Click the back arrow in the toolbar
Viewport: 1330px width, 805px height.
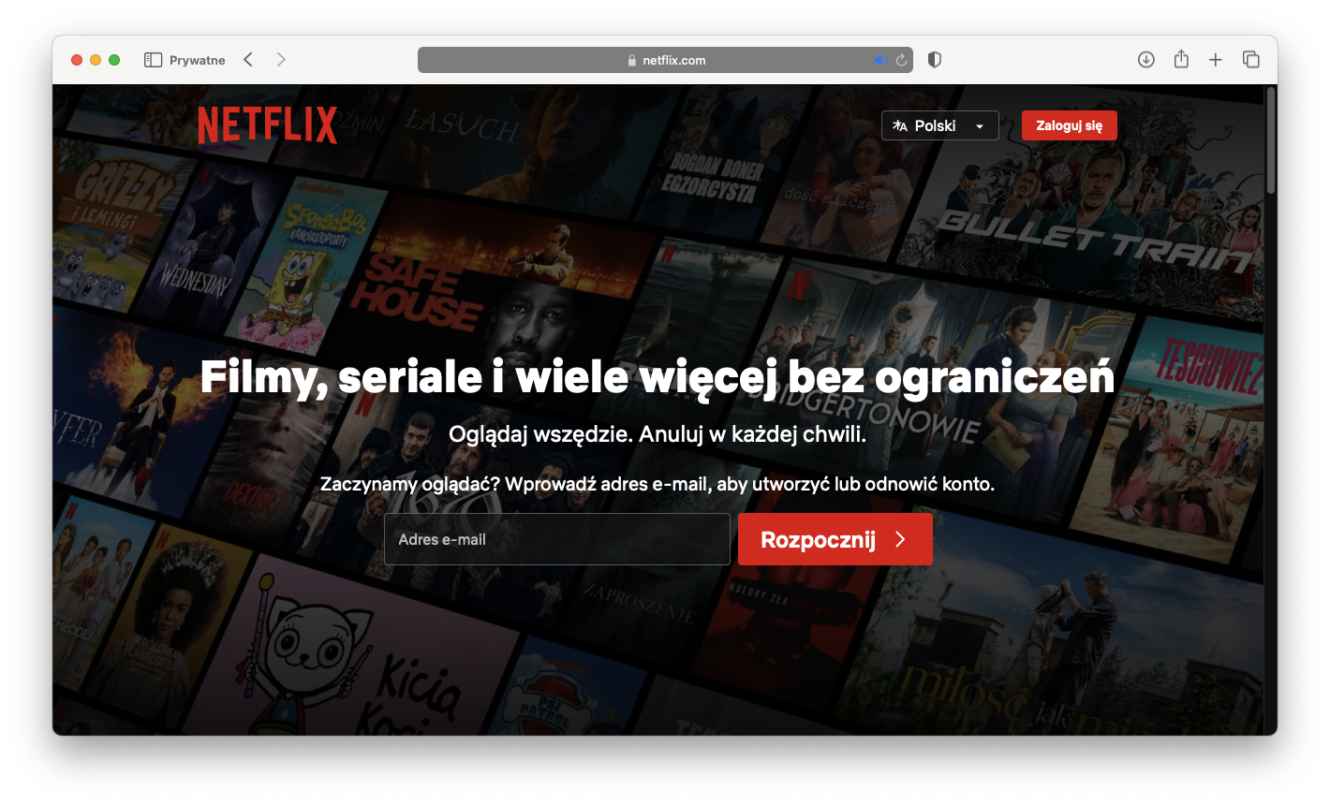coord(247,59)
